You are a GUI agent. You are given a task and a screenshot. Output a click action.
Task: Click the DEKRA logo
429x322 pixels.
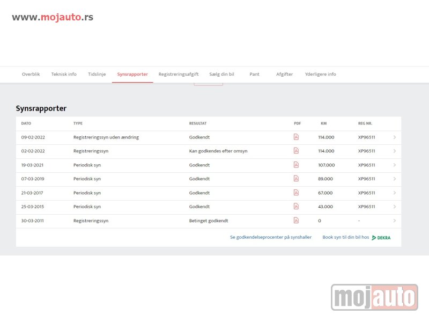click(381, 238)
